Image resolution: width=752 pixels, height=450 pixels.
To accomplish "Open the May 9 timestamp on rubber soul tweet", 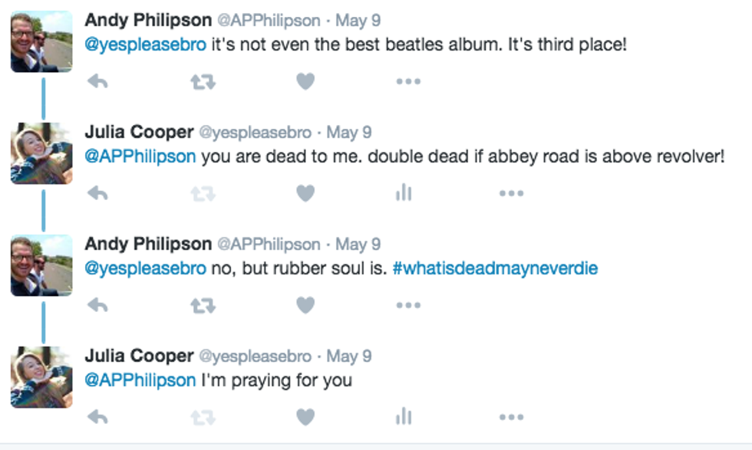I will 358,245.
